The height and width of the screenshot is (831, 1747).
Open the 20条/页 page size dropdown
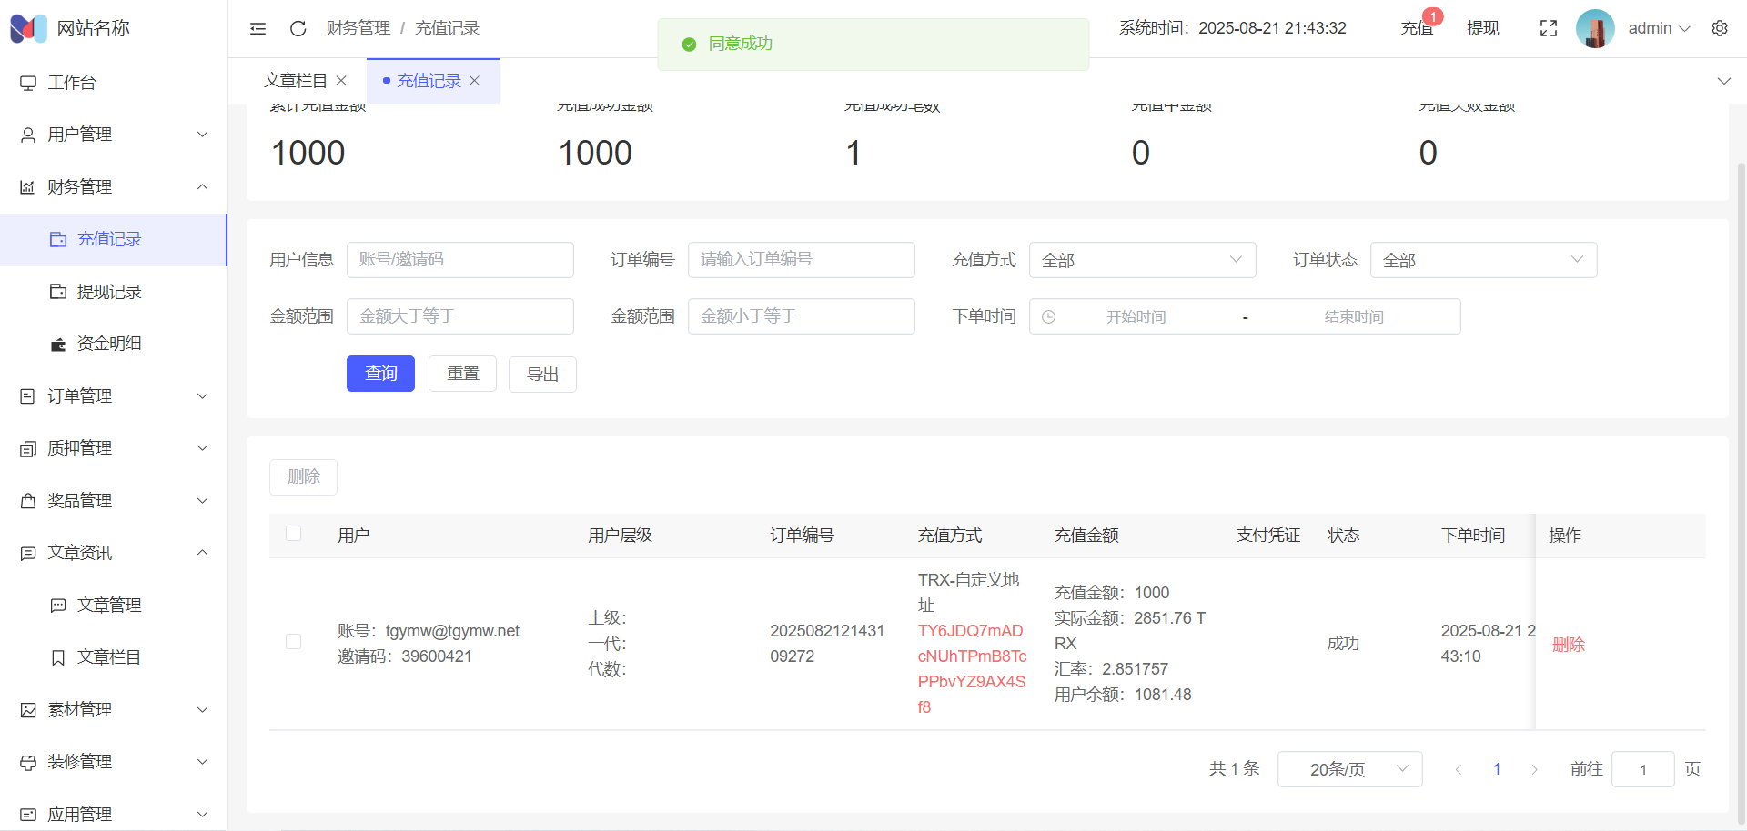1349,769
